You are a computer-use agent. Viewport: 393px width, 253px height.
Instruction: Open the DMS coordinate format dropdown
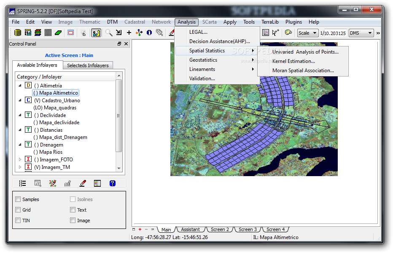point(361,33)
